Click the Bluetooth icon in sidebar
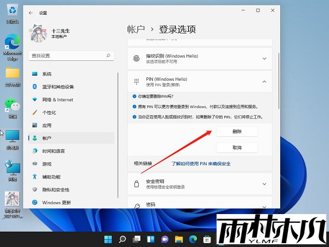Viewport: 329px width, 247px height. (35, 87)
